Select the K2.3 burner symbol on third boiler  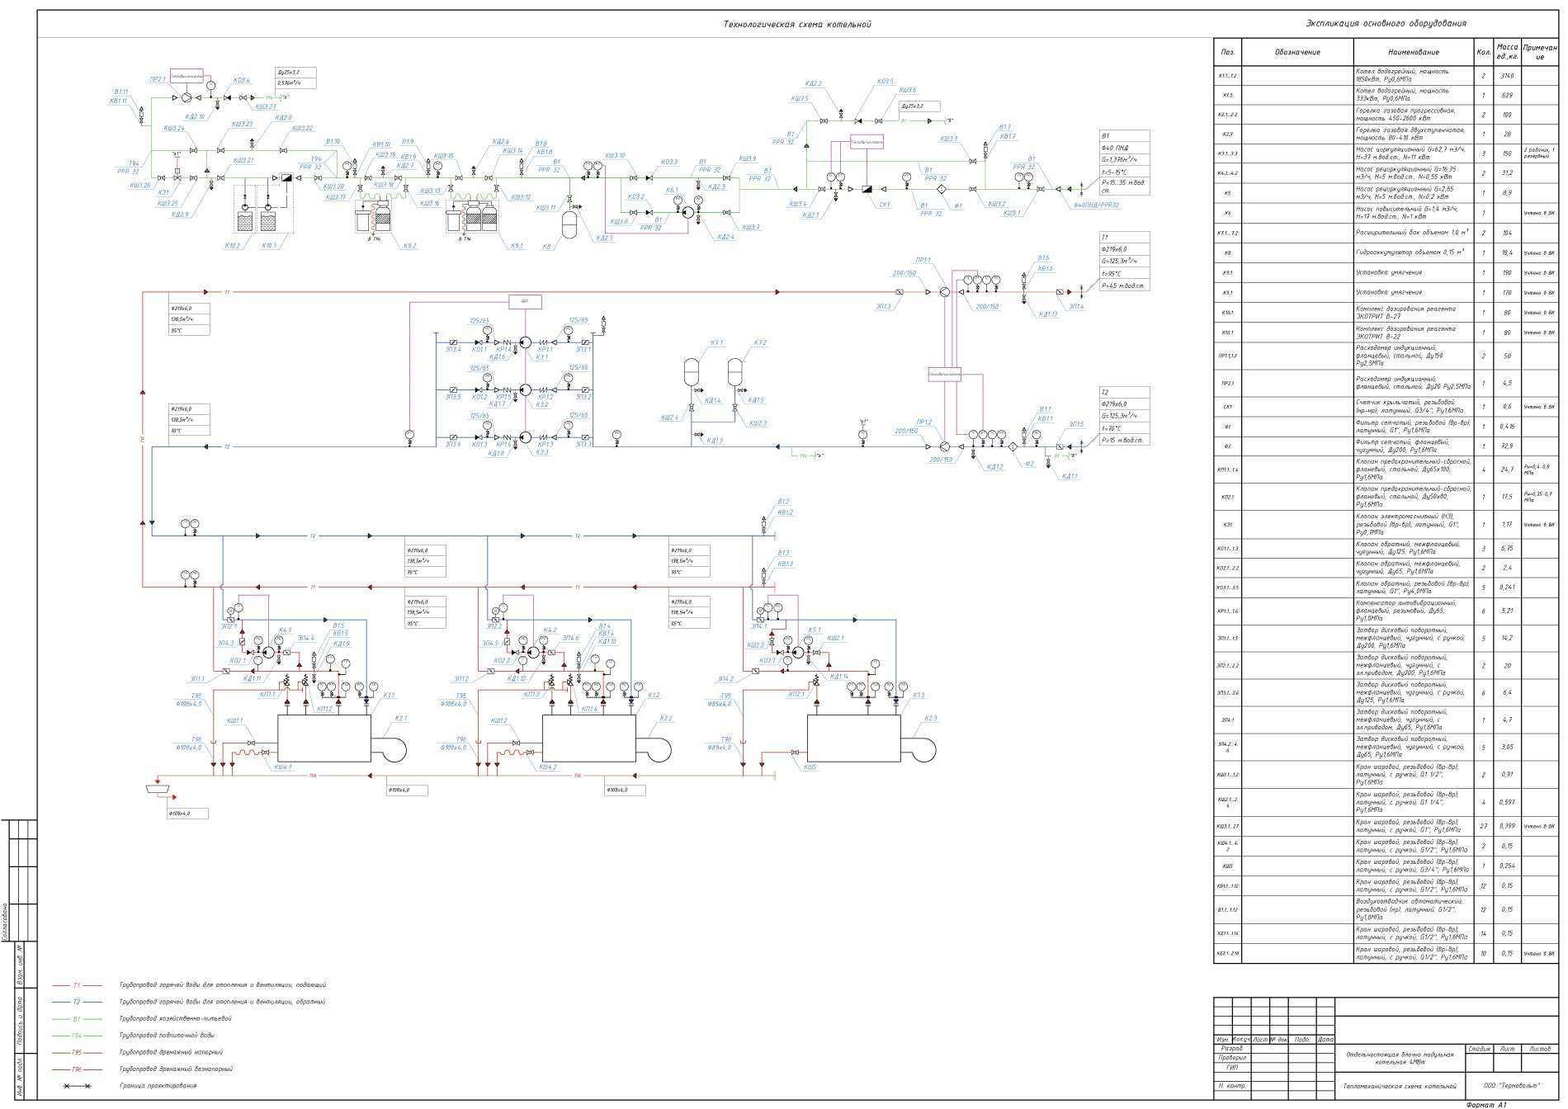[919, 749]
